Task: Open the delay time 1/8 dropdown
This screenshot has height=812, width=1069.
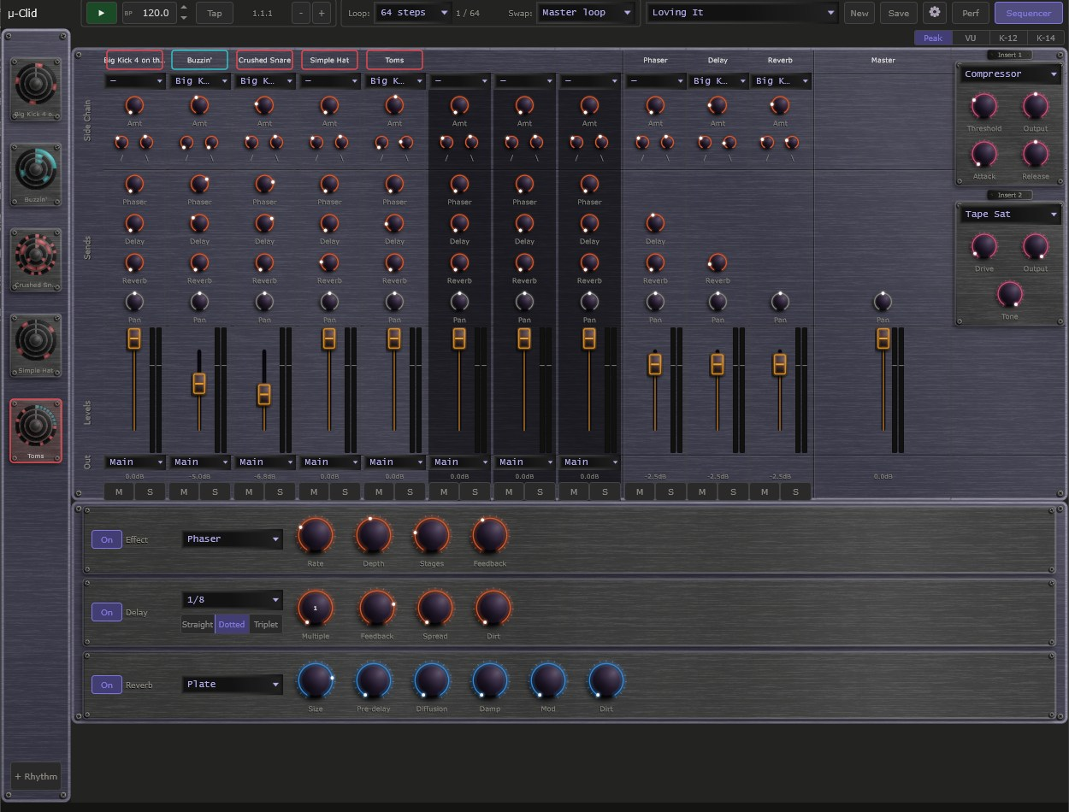Action: click(x=233, y=600)
